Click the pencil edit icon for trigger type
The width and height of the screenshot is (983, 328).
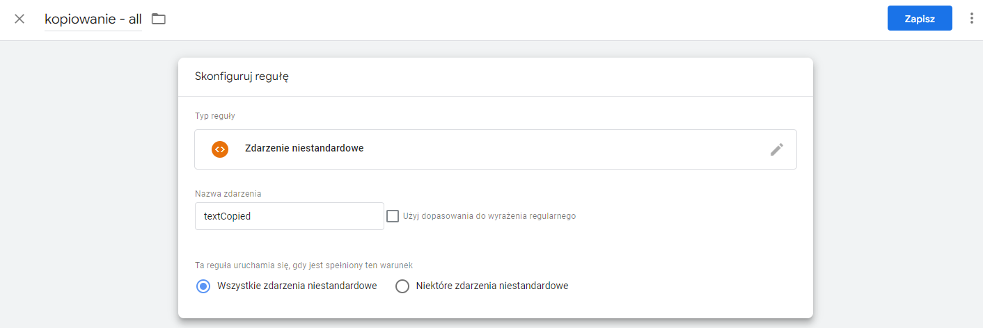[x=777, y=149]
